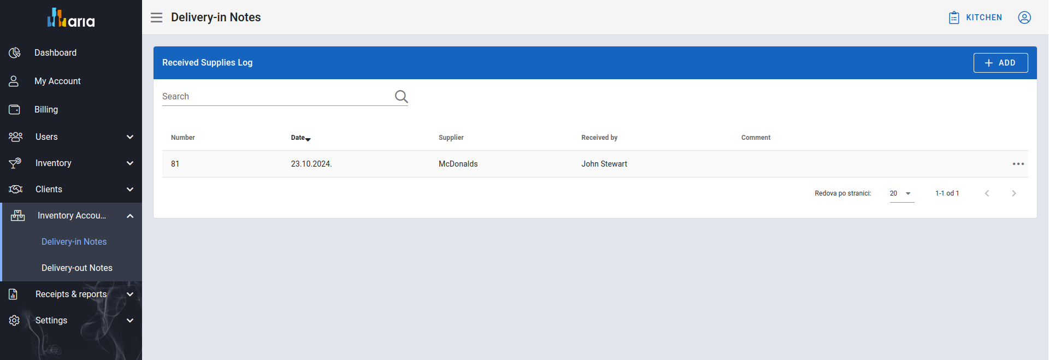This screenshot has height=360, width=1049.
Task: Click the Inventory Accounting boxes icon
Action: 18,215
